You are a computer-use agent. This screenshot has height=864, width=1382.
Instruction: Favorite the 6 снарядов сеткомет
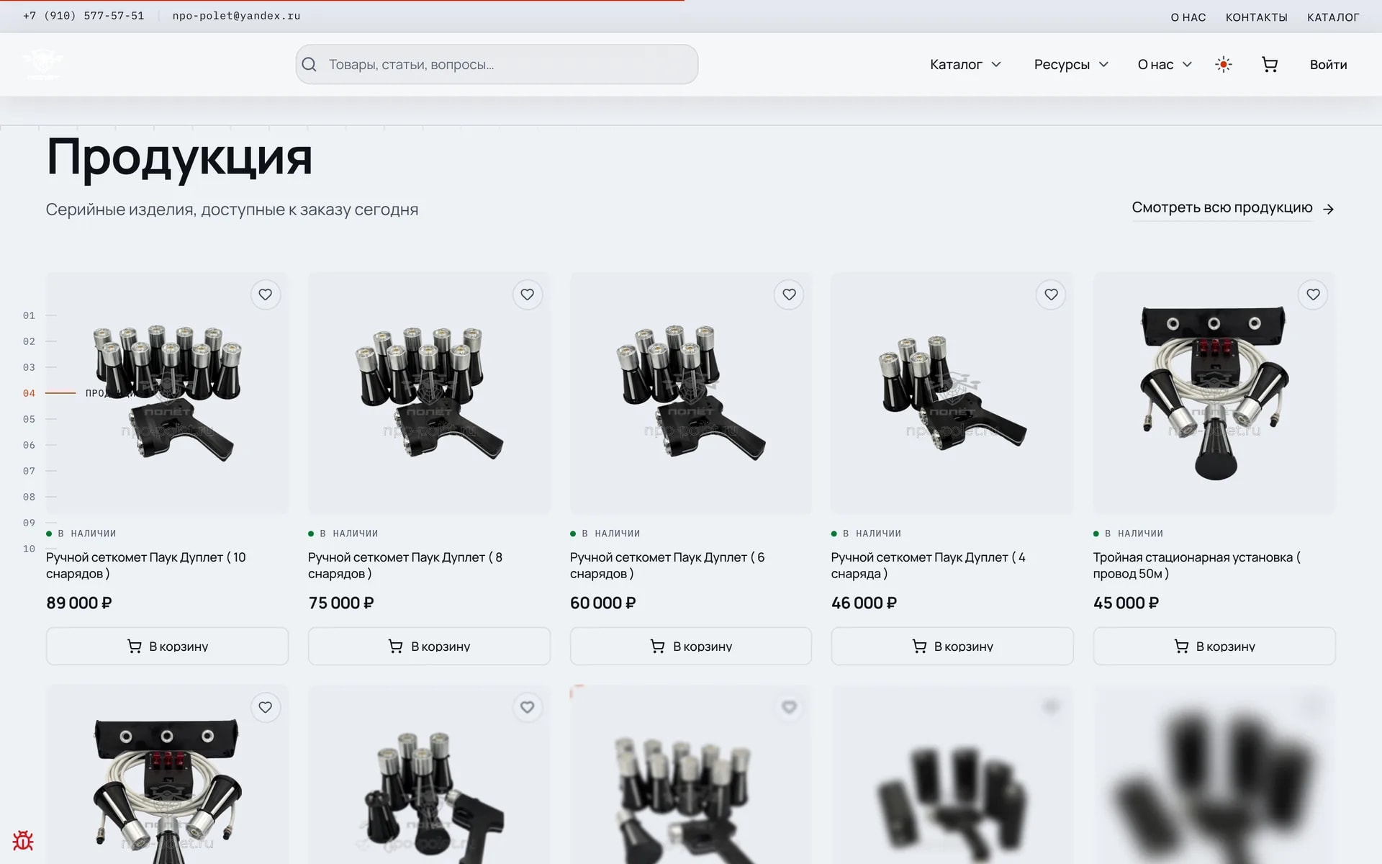pyautogui.click(x=790, y=294)
